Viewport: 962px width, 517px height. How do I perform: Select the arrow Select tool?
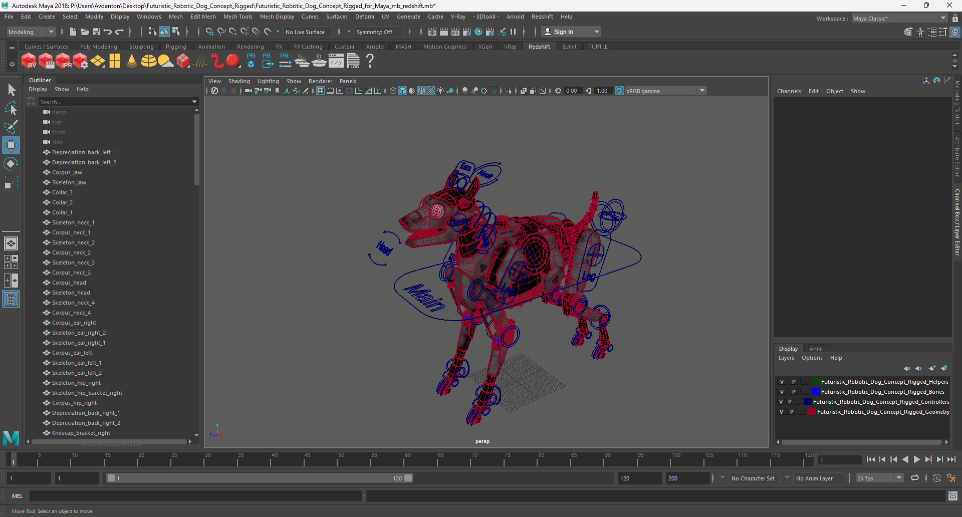11,90
